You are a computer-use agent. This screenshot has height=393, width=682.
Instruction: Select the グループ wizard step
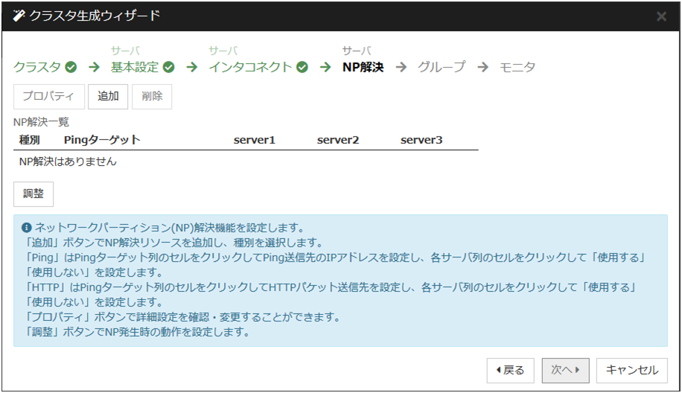click(x=442, y=67)
